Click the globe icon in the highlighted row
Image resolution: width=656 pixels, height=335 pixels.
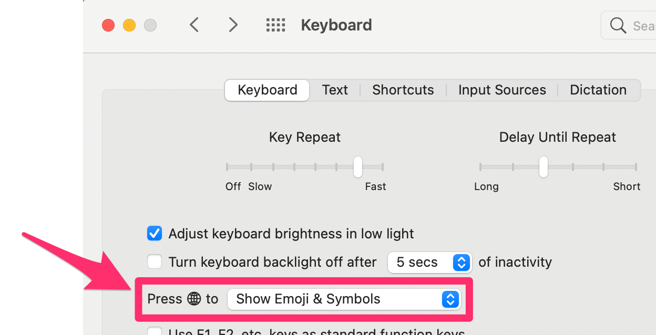coord(194,298)
